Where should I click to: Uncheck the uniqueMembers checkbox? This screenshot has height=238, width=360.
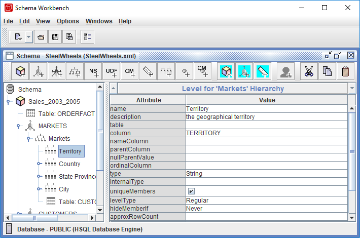coord(191,191)
